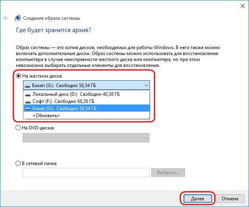Click the drive icon beside 'Локальный диск (D:)'

[x=28, y=95]
